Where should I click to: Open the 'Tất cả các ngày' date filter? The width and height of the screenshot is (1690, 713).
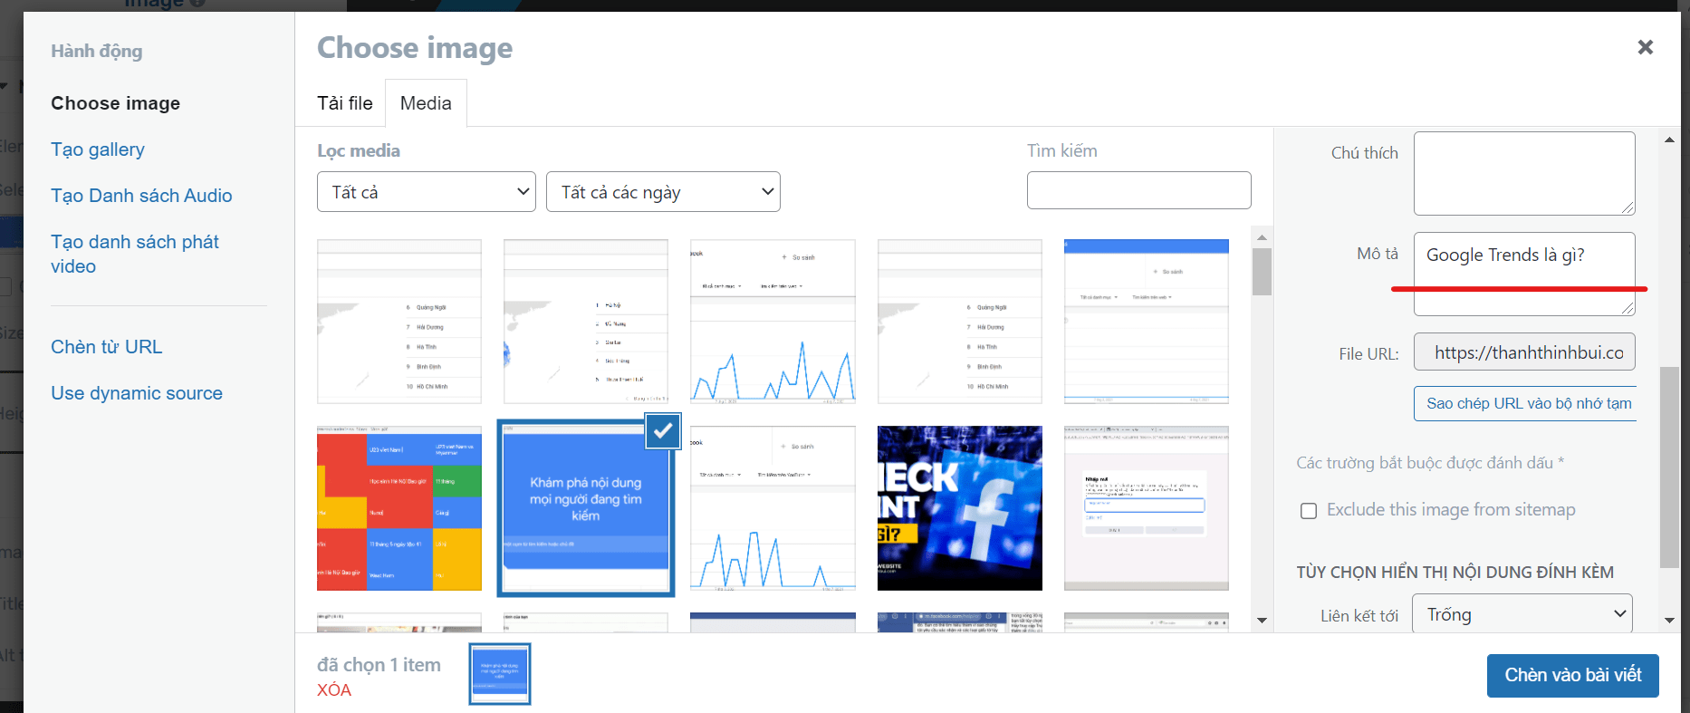click(x=663, y=192)
